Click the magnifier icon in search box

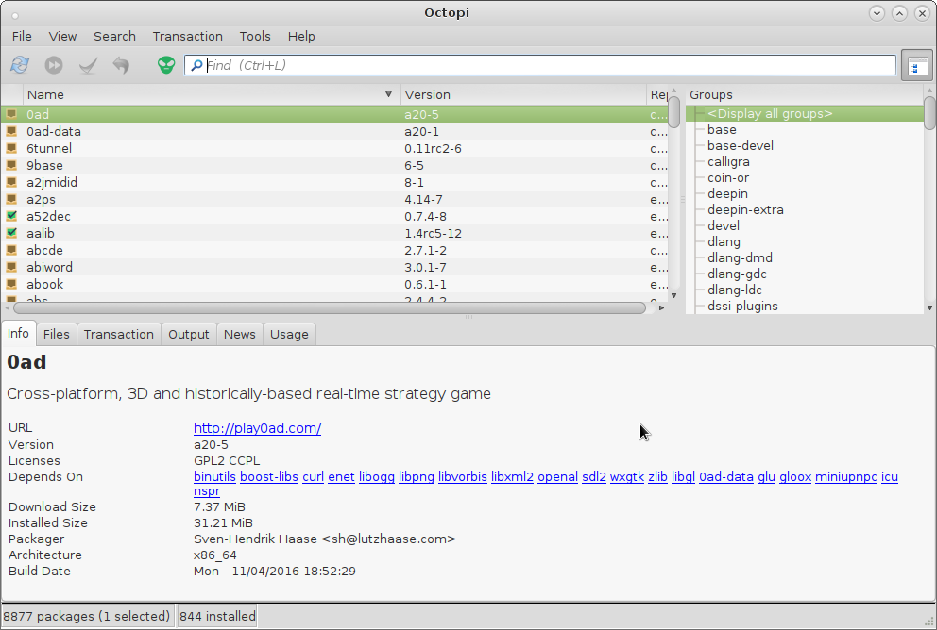(x=196, y=65)
